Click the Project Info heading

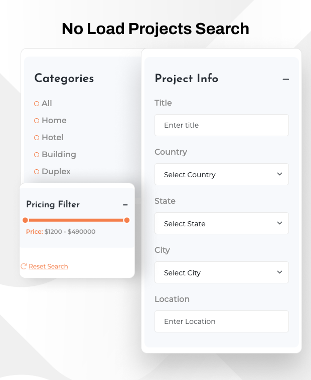(x=186, y=79)
